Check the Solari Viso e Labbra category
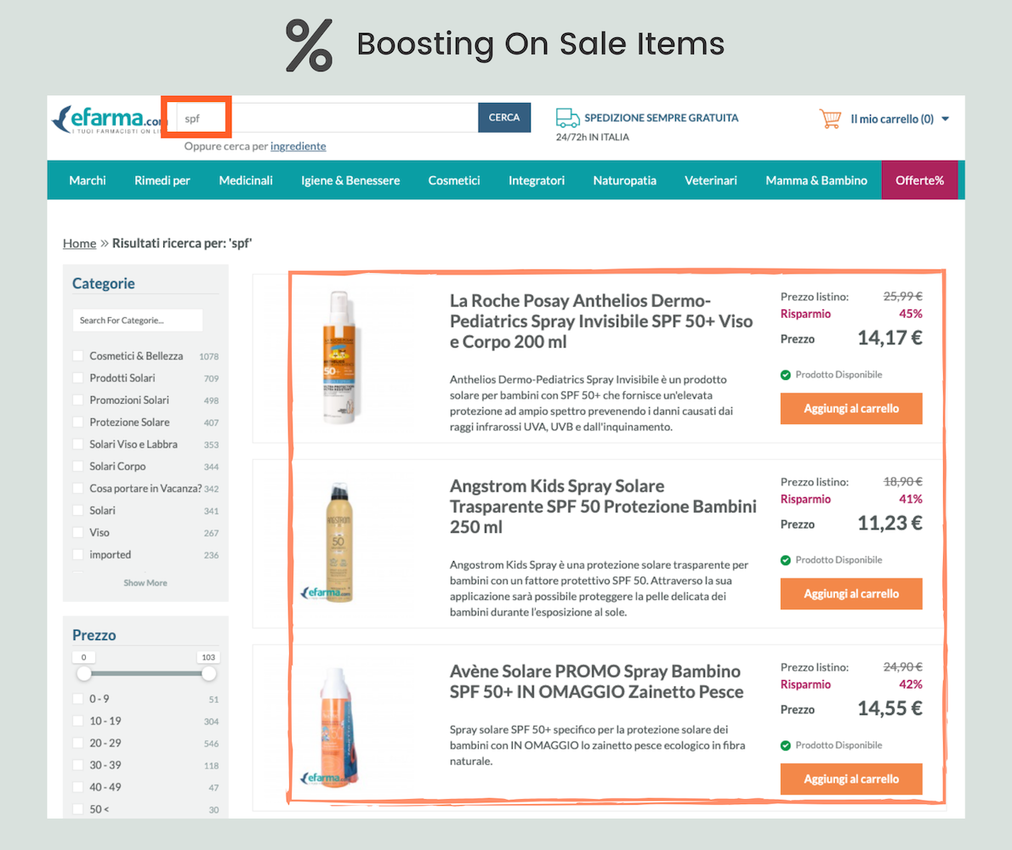 point(78,445)
